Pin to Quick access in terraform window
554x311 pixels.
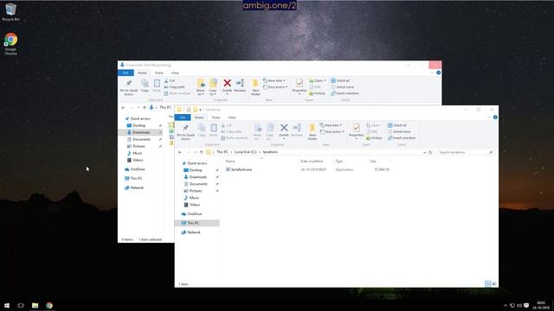(185, 132)
